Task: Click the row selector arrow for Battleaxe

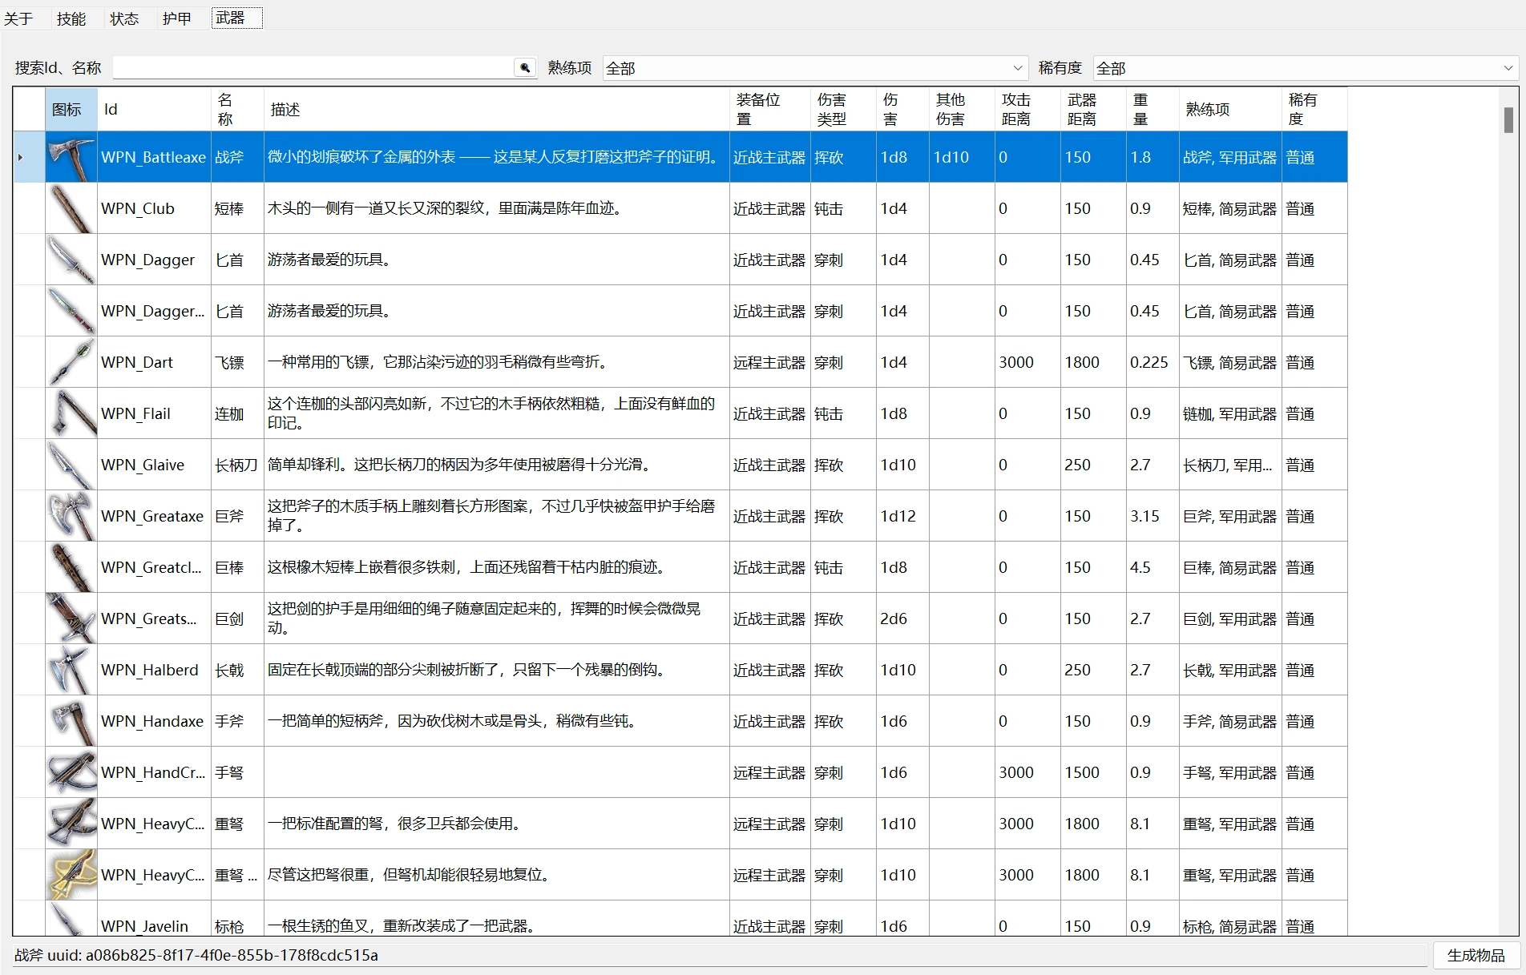Action: click(x=21, y=157)
